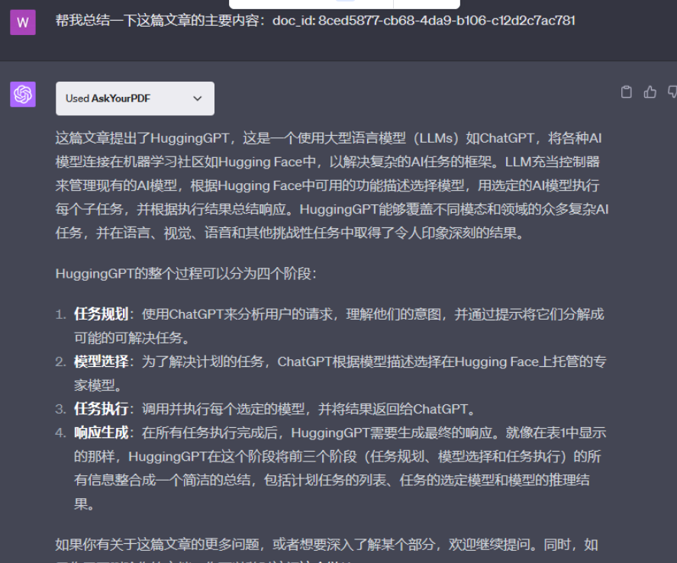Click the ChatGPT logo avatar
Screen dimensions: 677x563
[22, 94]
